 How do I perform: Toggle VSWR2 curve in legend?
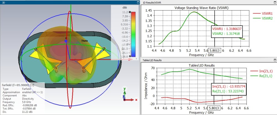point(262,18)
